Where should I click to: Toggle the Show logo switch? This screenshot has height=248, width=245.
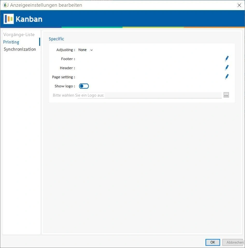tap(84, 86)
